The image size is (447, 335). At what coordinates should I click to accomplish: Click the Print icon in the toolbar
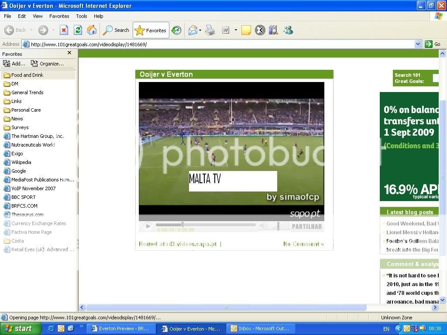click(x=210, y=30)
